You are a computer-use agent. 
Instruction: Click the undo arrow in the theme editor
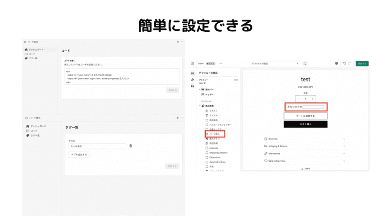click(x=344, y=64)
